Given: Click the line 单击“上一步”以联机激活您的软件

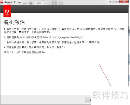Looking at the screenshot, I should tap(25, 52).
